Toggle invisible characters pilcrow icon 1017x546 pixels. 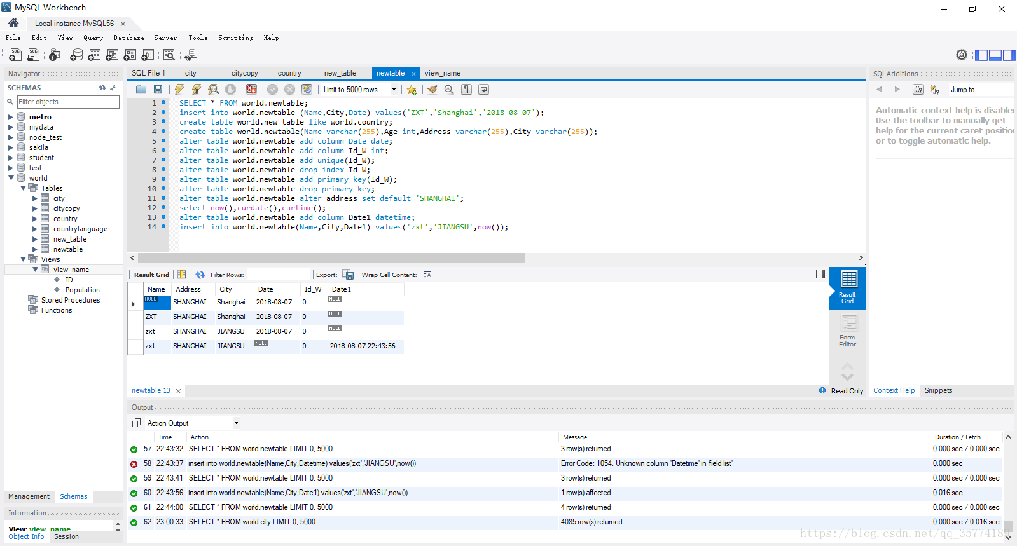467,90
